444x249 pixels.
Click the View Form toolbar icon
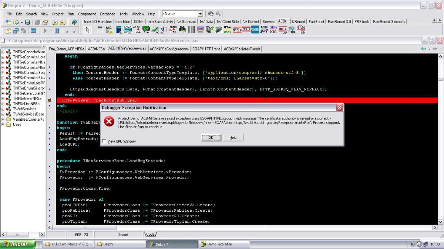(x=16, y=31)
